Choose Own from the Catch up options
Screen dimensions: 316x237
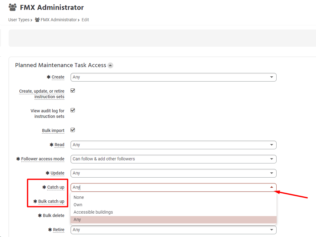[78, 205]
